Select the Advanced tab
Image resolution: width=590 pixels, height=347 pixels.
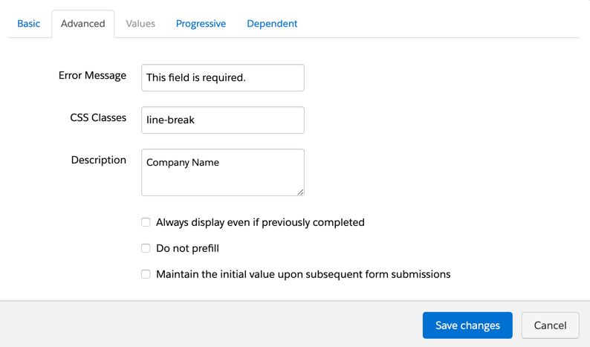[x=82, y=24]
